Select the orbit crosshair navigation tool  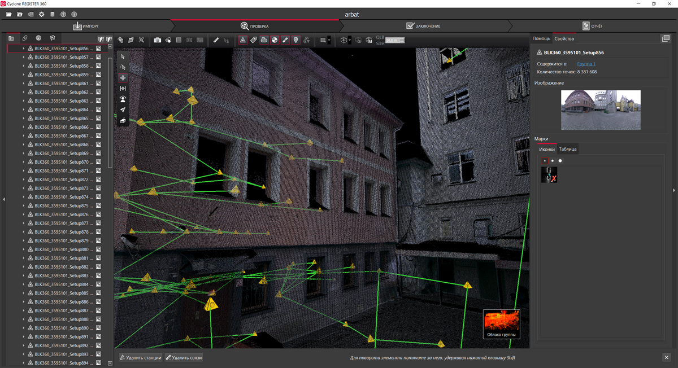tap(123, 77)
